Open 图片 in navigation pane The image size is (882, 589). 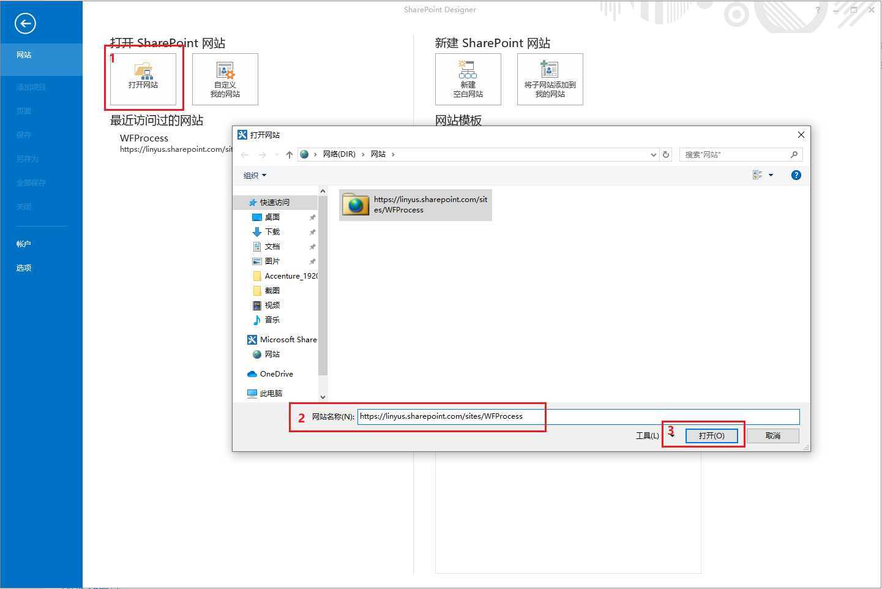click(x=272, y=261)
